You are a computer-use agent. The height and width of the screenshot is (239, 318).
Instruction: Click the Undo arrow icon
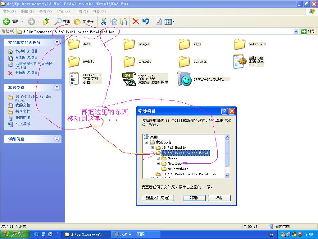[x=146, y=21]
